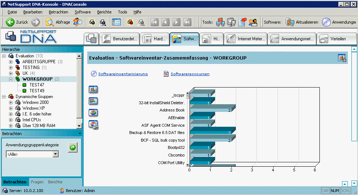Switch to Internet Meter... tab
358x195 pixels.
tap(246, 39)
